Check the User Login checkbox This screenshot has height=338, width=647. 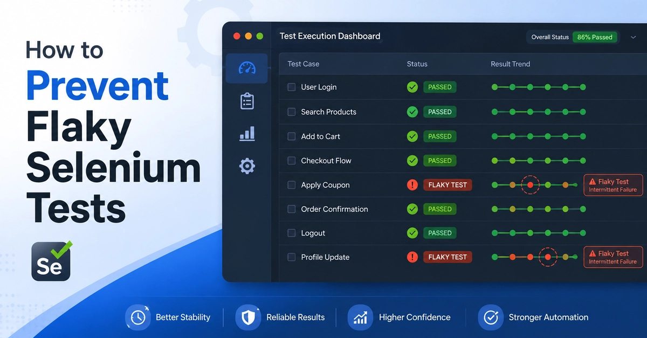(291, 87)
